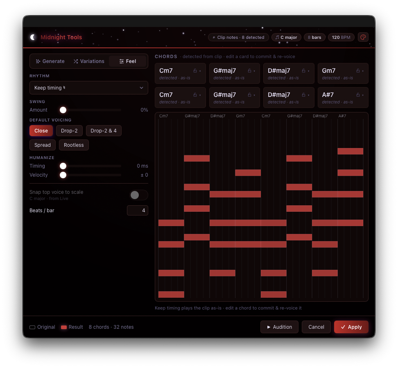The image size is (398, 368).
Task: Lock the A#7 chord card
Action: 357,95
